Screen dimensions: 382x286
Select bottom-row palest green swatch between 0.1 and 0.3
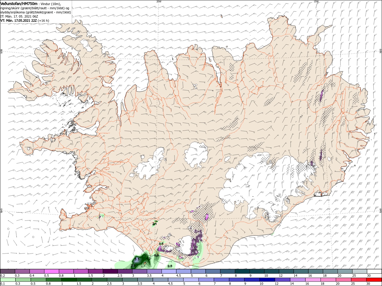coord(7,280)
